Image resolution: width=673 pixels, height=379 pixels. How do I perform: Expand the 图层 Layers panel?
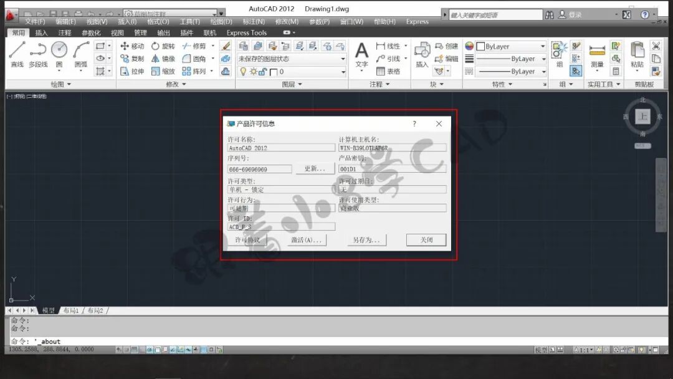[x=292, y=85]
